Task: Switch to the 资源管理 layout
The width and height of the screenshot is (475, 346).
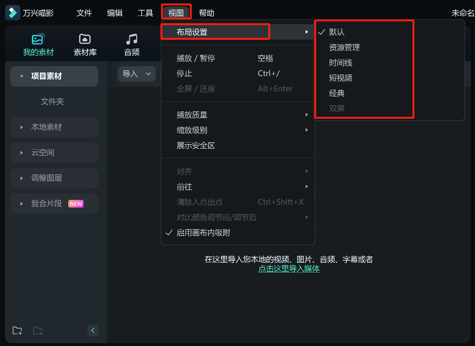Action: 344,47
